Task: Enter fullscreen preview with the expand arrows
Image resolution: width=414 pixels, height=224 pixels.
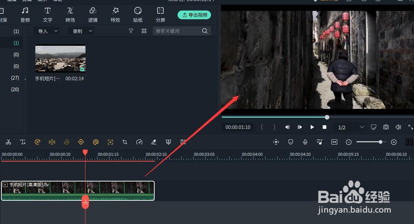Action: coord(411,127)
